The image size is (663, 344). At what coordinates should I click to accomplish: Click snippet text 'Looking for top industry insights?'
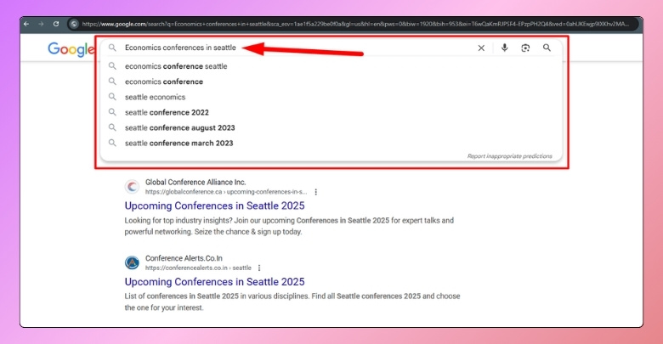[x=177, y=221]
